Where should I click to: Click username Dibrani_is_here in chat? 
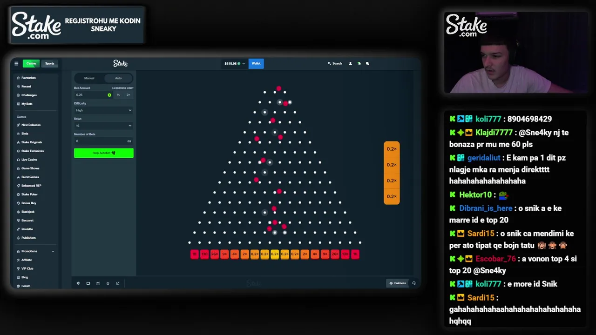486,208
